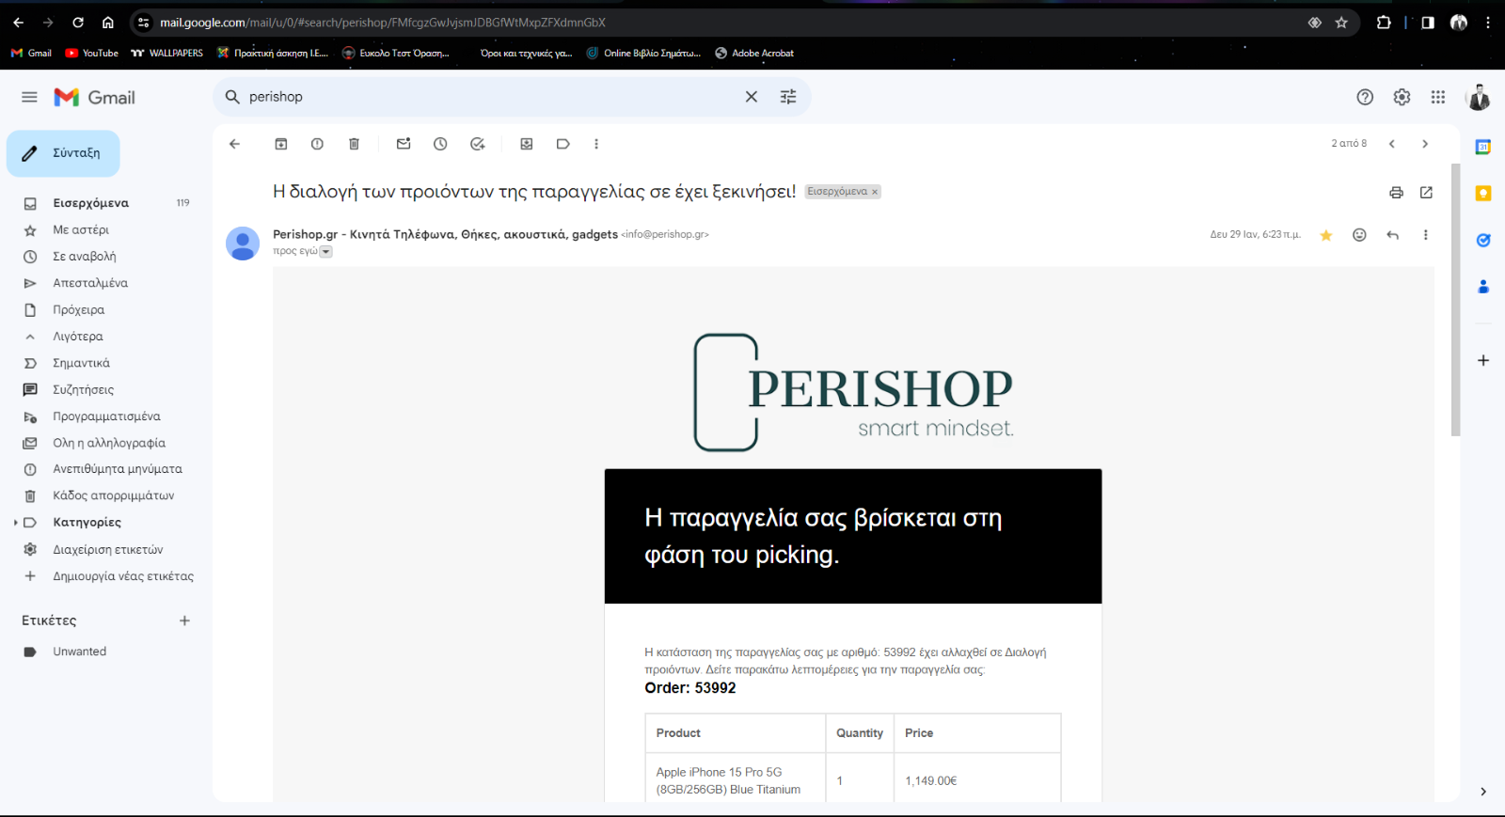Expand recipient details dropdown next to 'προς εγώ'
This screenshot has height=817, width=1505.
click(x=325, y=252)
